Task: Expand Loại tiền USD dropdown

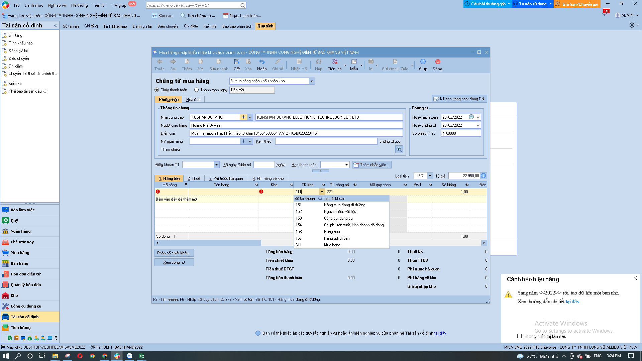Action: click(430, 176)
